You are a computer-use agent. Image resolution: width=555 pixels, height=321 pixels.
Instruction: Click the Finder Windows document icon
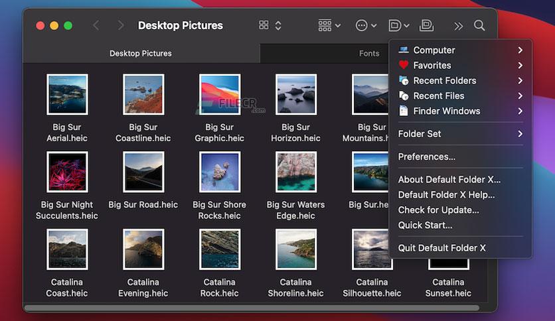404,111
